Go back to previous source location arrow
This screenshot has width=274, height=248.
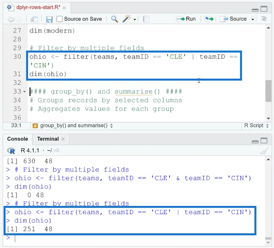click(x=11, y=19)
